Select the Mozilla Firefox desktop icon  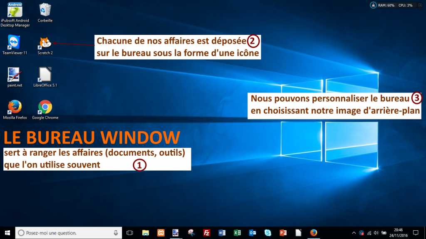tap(15, 110)
